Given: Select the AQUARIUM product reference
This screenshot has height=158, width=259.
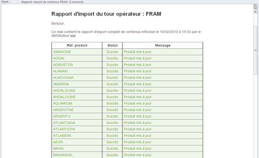Looking at the screenshot, I should 62,103.
